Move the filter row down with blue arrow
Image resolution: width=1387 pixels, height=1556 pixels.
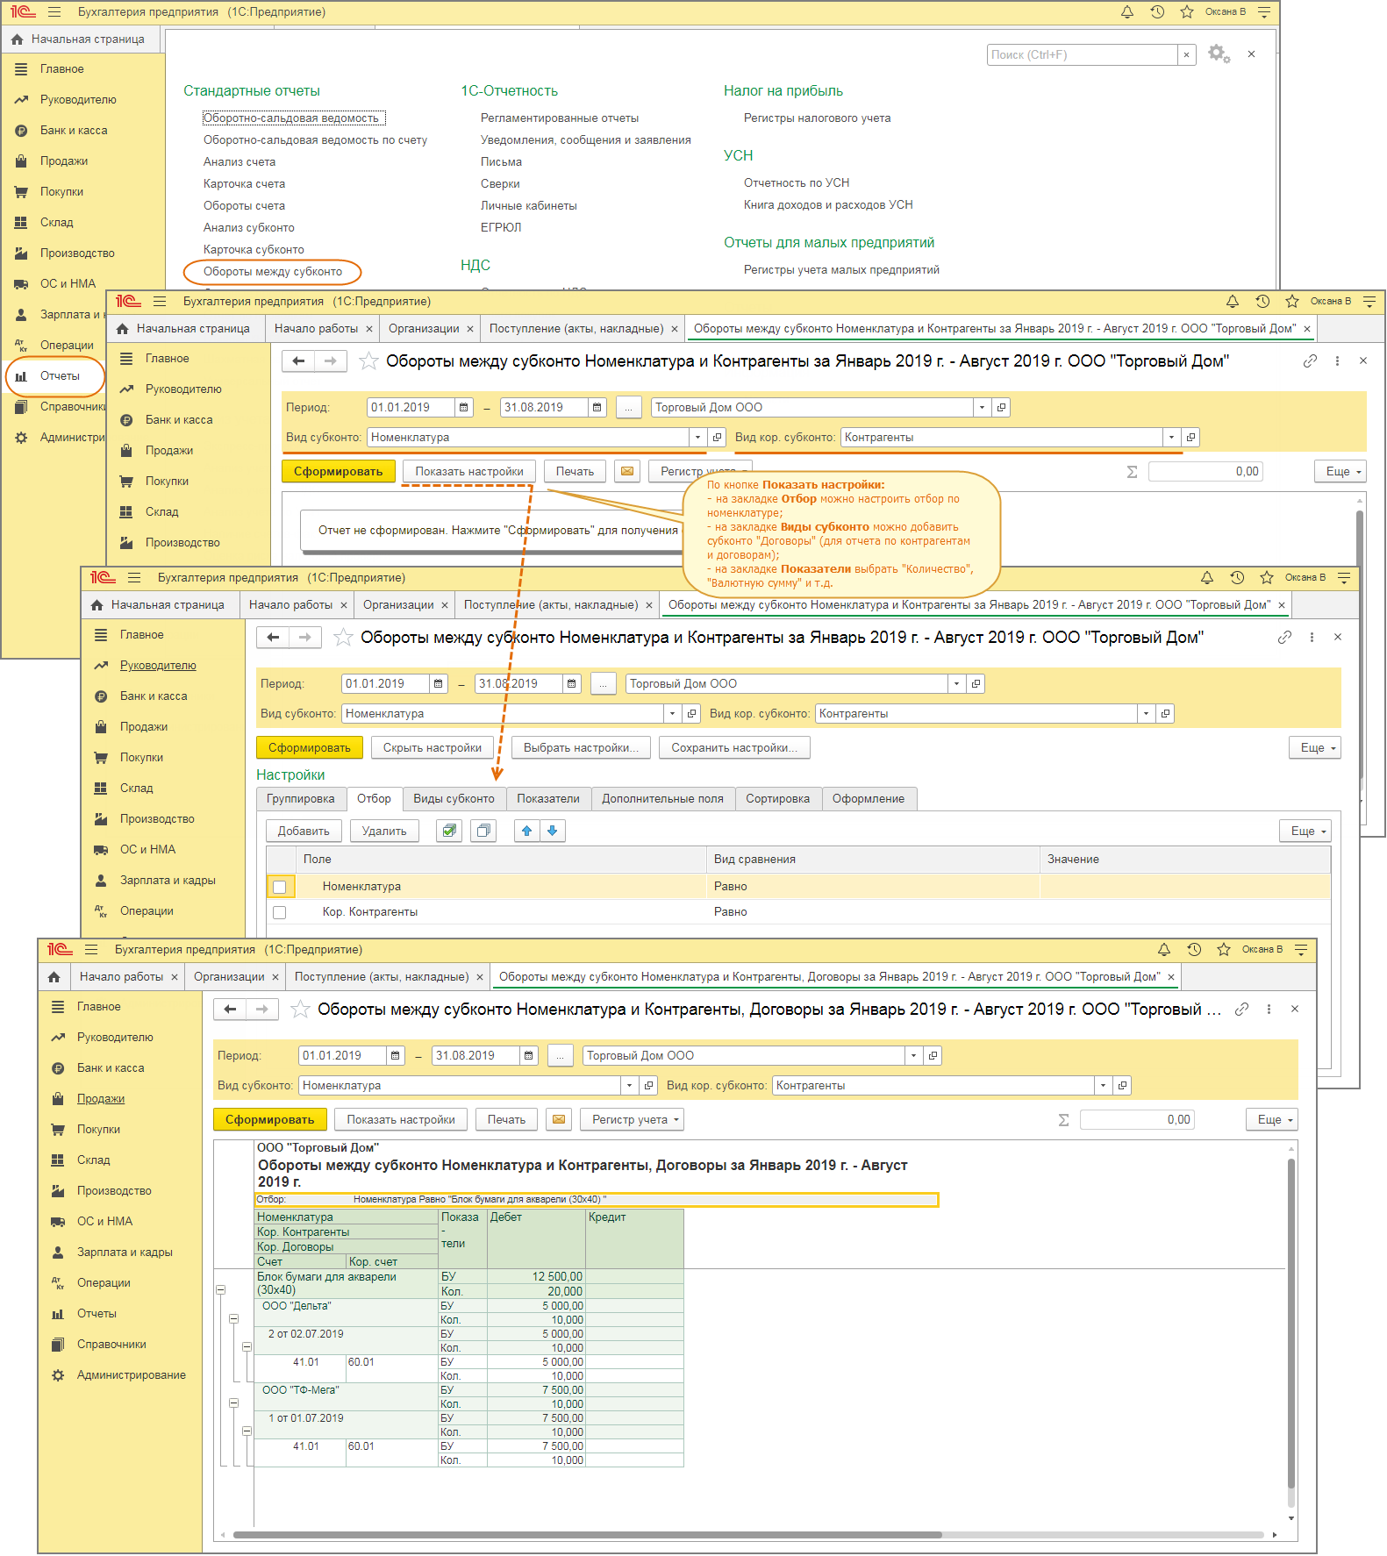[x=553, y=831]
